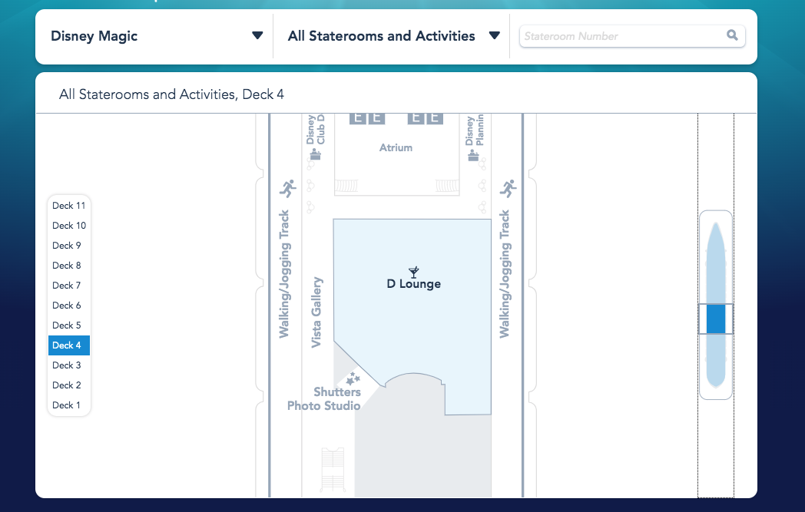This screenshot has height=512, width=805.
Task: Click the D Lounge label on the map
Action: pyautogui.click(x=413, y=284)
